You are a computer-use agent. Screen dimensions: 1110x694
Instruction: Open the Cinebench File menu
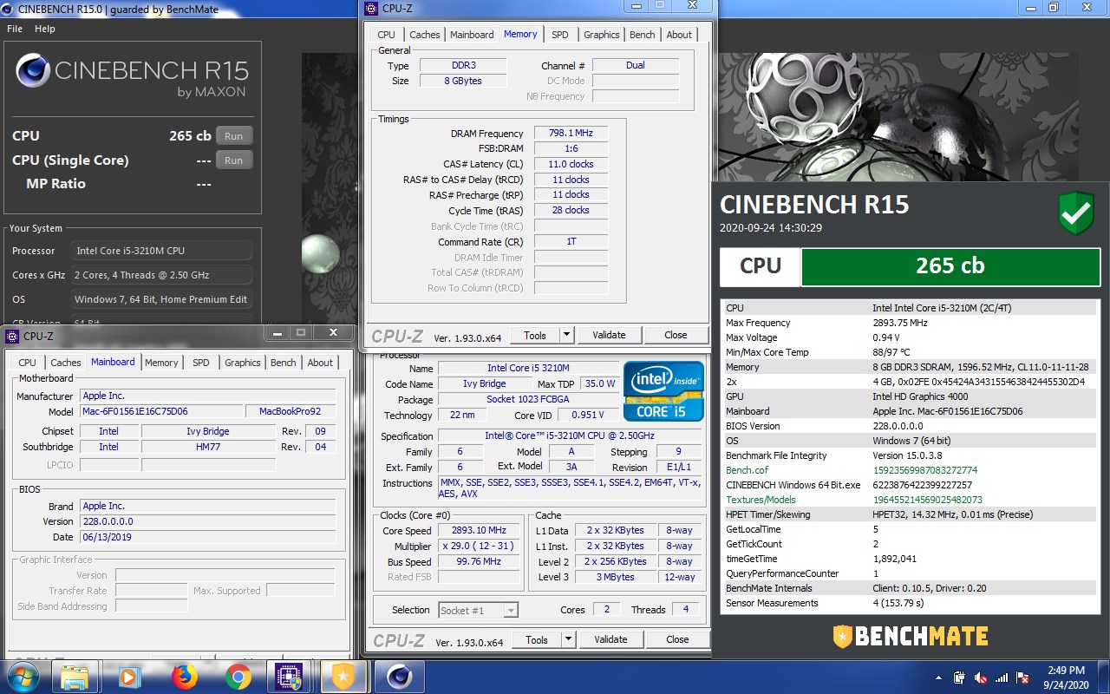point(15,29)
